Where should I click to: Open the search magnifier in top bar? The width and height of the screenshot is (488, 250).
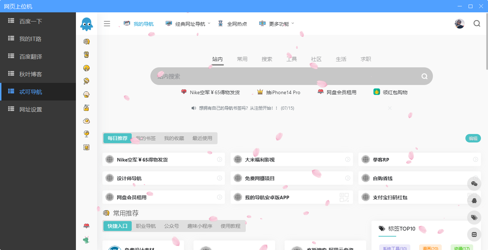pyautogui.click(x=477, y=24)
